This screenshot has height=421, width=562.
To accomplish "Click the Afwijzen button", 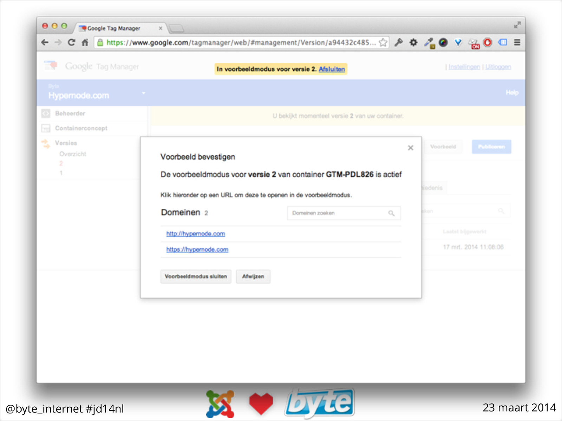I will (253, 276).
